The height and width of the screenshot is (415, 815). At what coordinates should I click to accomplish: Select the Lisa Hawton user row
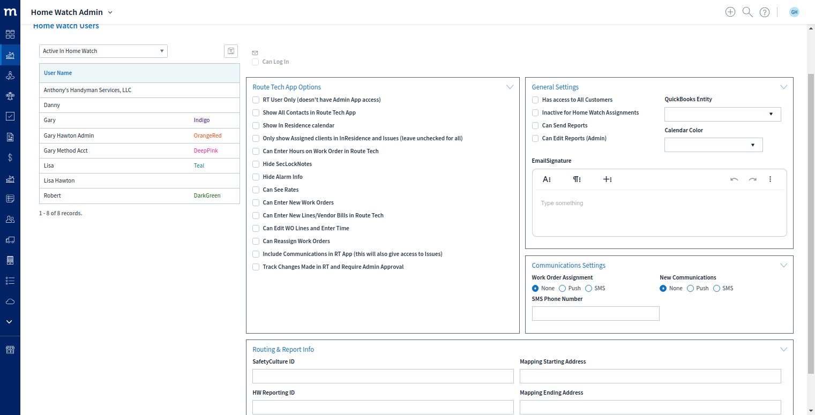pyautogui.click(x=139, y=180)
